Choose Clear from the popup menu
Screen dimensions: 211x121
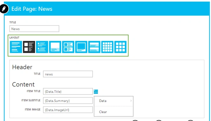click(114, 112)
